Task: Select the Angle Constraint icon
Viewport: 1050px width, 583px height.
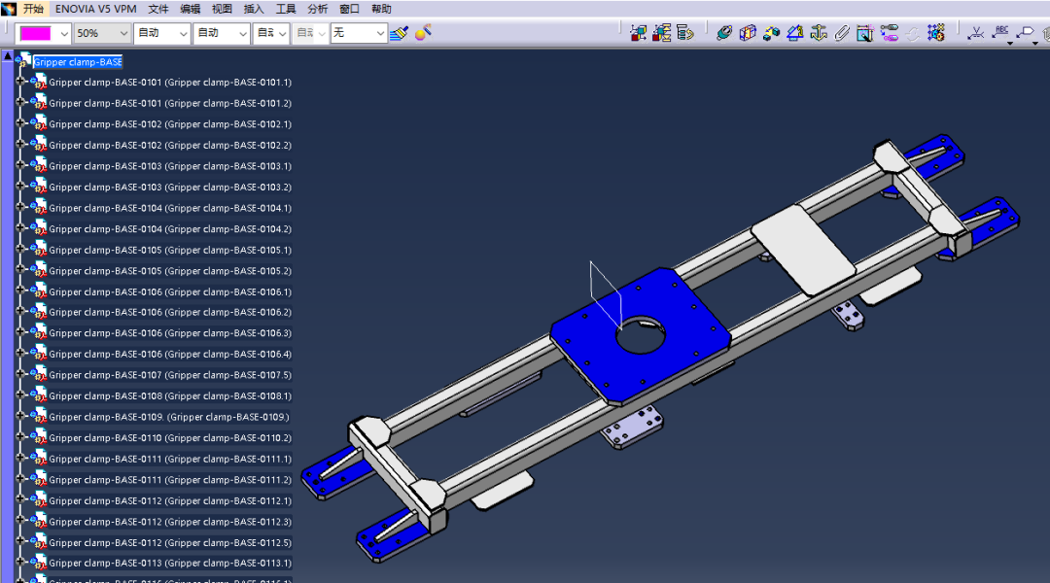Action: point(794,33)
